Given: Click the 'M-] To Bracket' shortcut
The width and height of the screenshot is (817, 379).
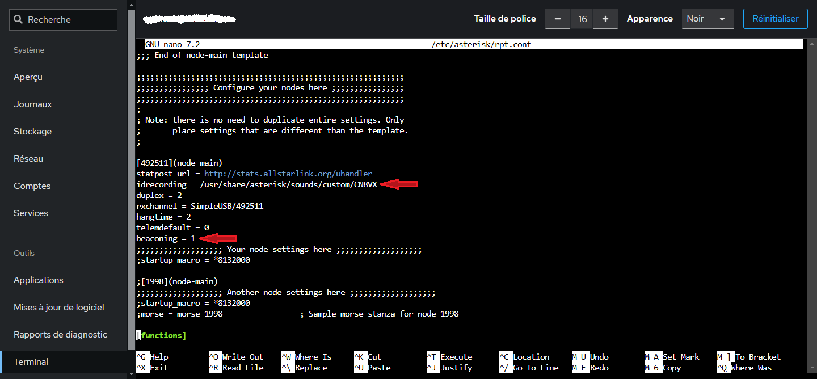Looking at the screenshot, I should pos(749,357).
